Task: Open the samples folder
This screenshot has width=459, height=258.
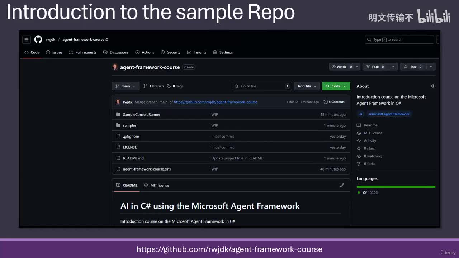Action: point(130,125)
